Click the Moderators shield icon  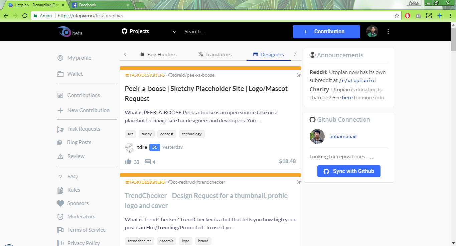pyautogui.click(x=60, y=217)
